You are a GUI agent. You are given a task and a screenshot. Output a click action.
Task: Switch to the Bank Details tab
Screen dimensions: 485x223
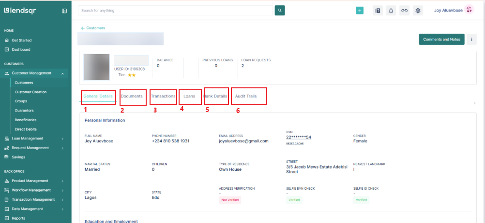(x=216, y=96)
